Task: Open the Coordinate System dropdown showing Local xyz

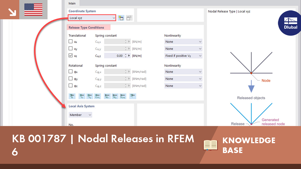Action: coord(92,18)
